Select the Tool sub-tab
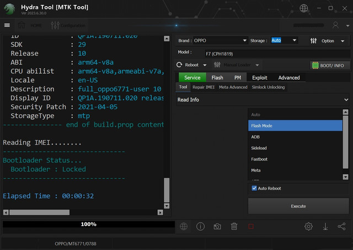 pos(183,87)
